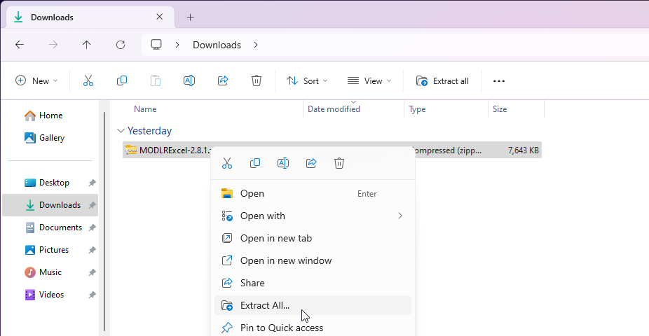Refresh the Downloads folder view

tap(121, 45)
